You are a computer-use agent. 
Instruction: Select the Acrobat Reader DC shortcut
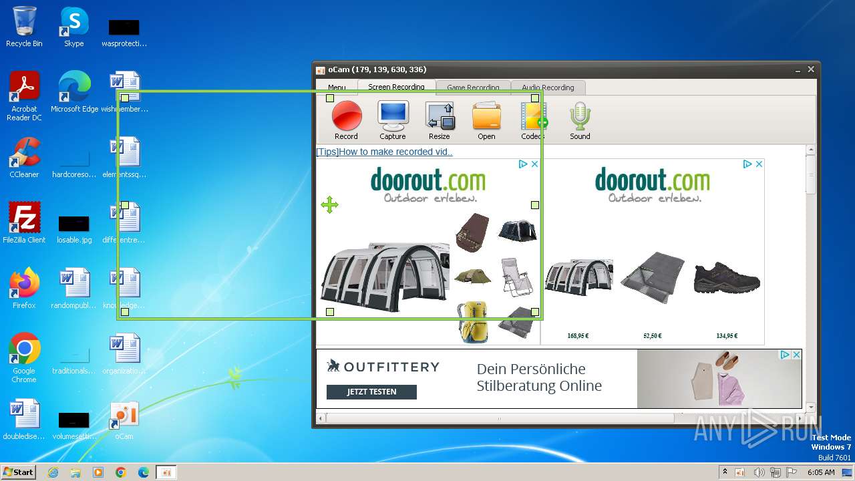[x=24, y=97]
